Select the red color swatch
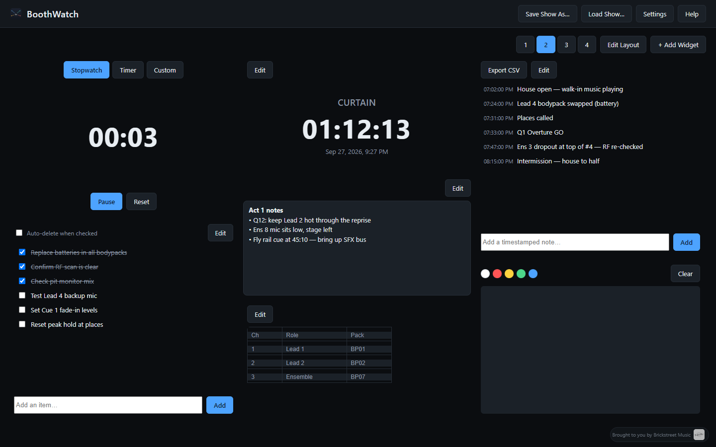 point(497,274)
